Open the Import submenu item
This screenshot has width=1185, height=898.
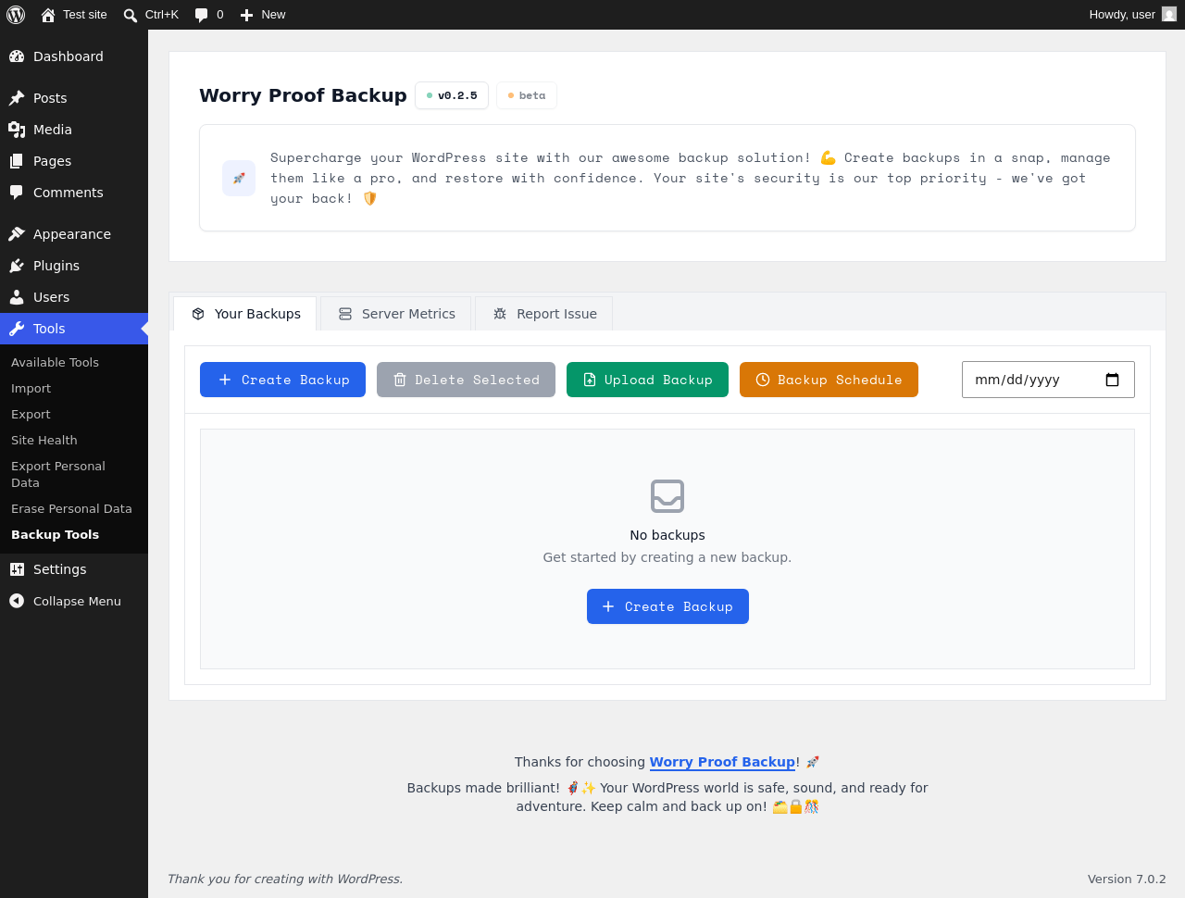[74, 389]
